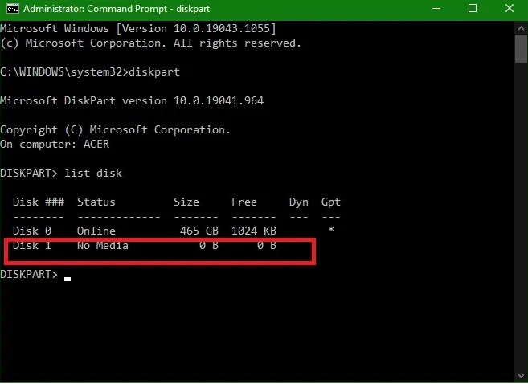The image size is (528, 384).
Task: Click the scrollbar up arrow
Action: (x=521, y=28)
